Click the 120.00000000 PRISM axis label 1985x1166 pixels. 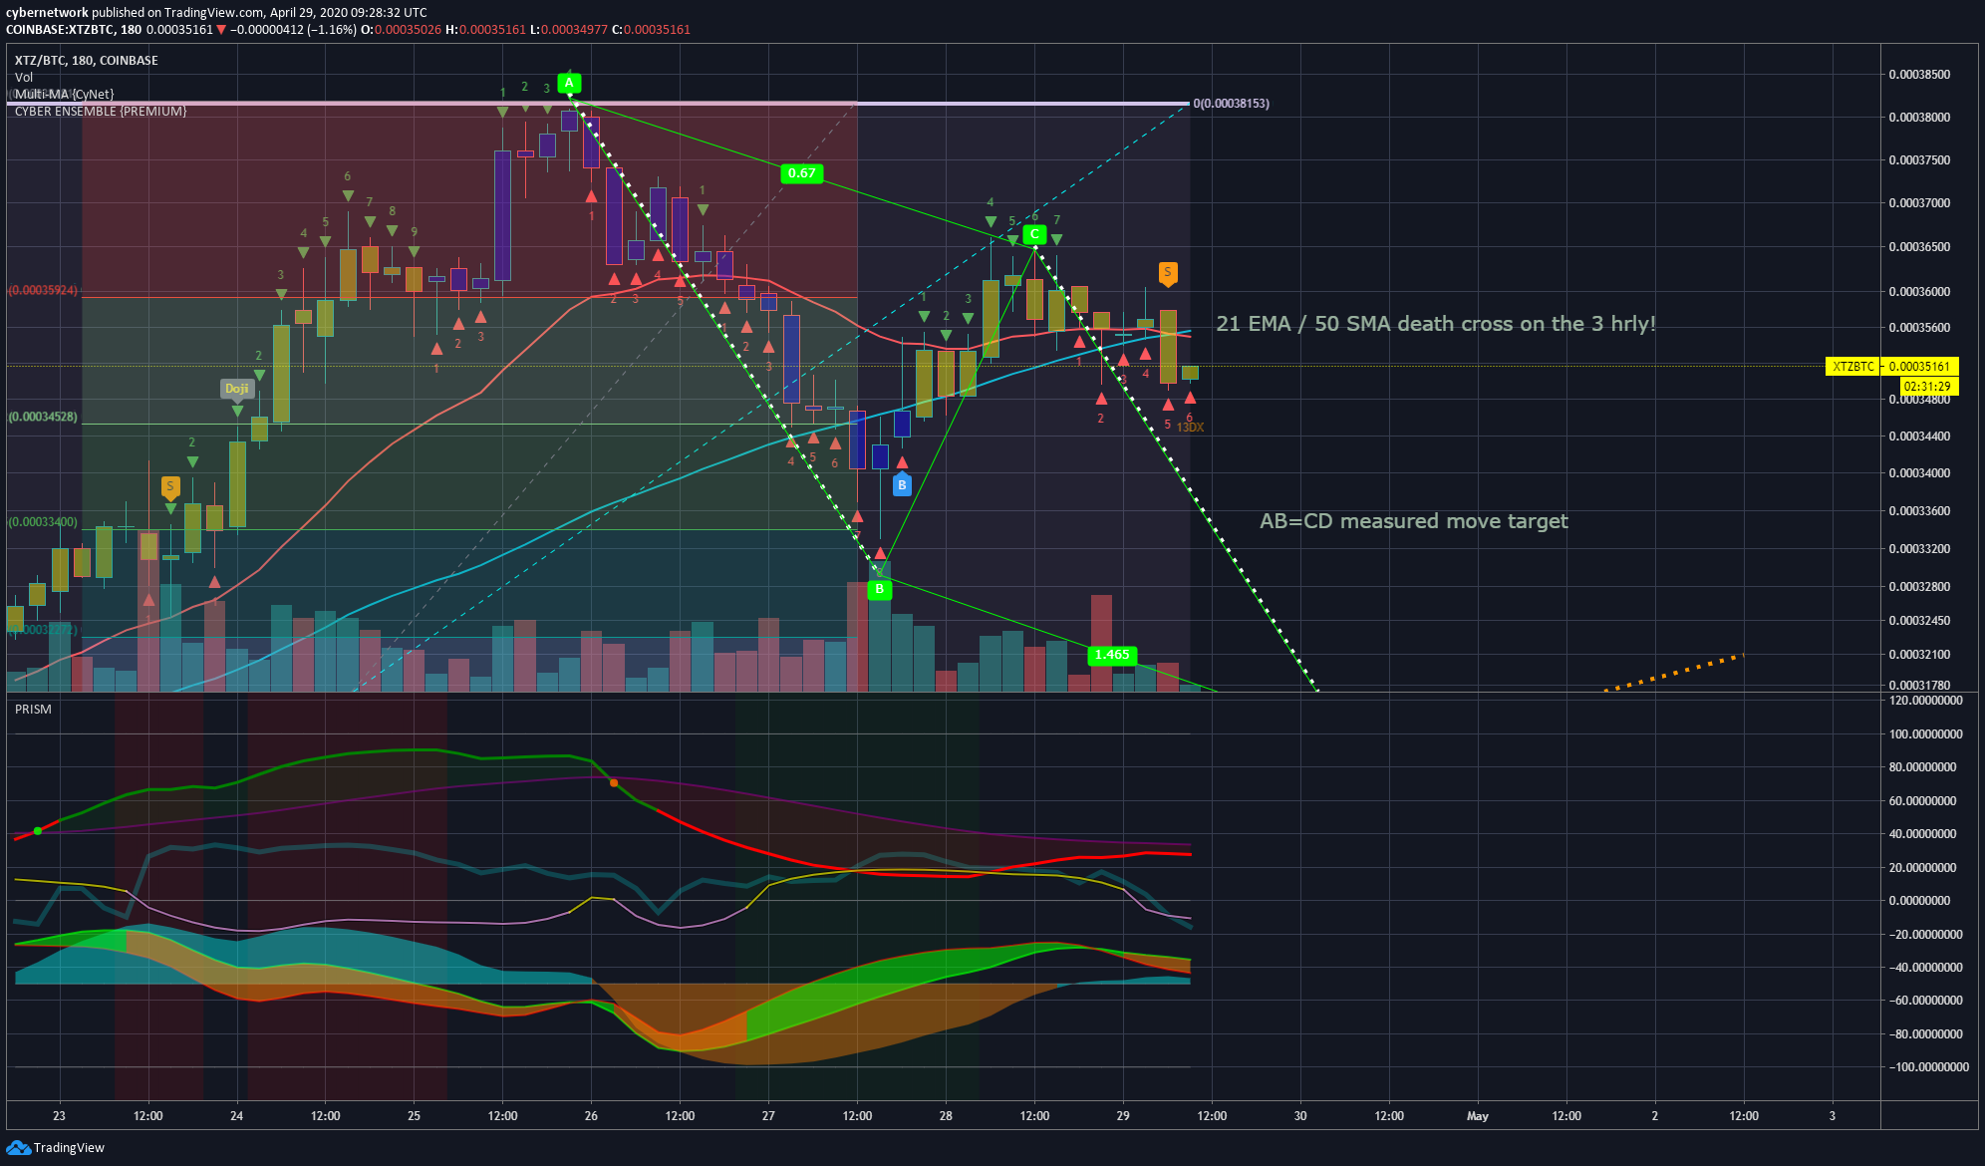tap(1926, 701)
